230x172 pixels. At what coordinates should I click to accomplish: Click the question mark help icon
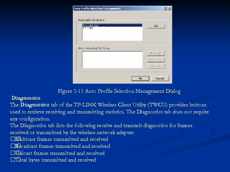coord(165,8)
